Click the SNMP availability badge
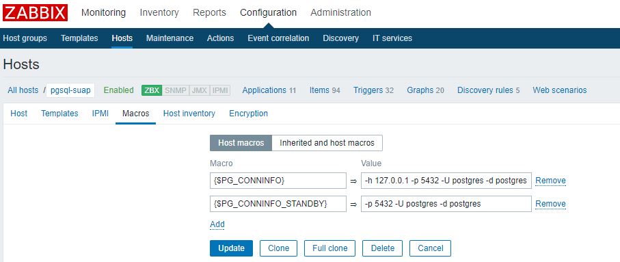Viewport: 620px width, 262px height. coord(176,90)
